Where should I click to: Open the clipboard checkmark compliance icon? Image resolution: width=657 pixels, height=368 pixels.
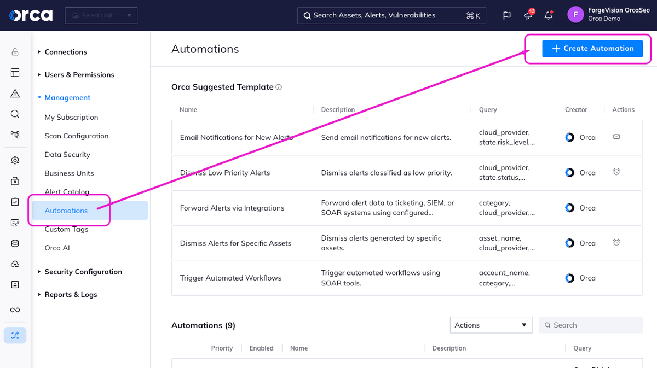click(x=15, y=202)
